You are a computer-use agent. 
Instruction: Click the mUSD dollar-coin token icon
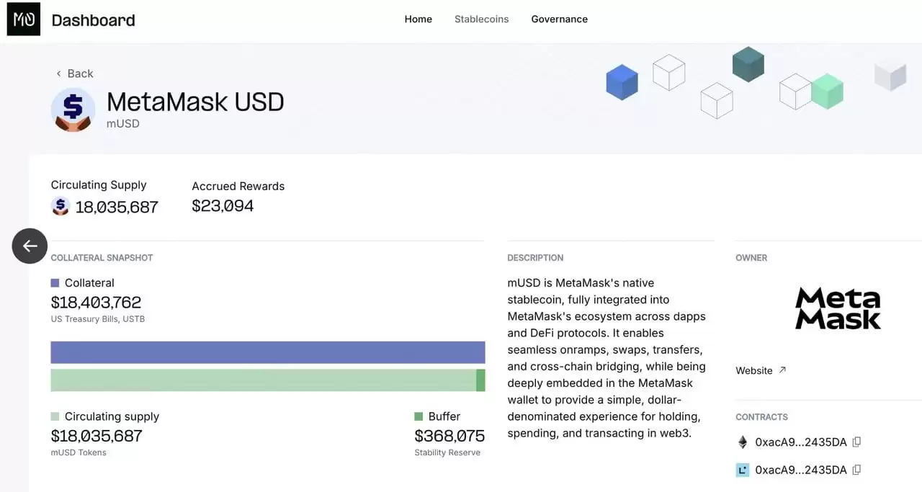(73, 109)
